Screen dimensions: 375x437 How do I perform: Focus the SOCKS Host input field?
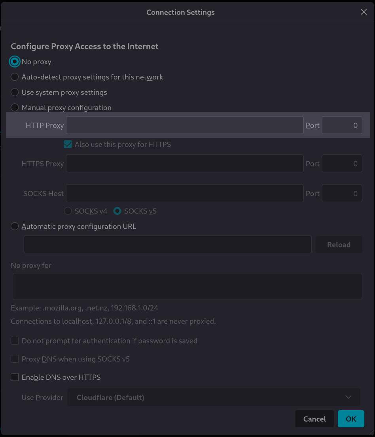point(185,193)
